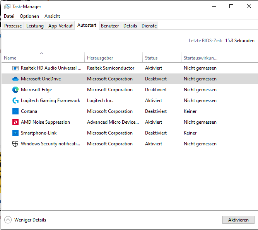The image size is (258, 230).
Task: Click the Microsoft Edge icon
Action: (15, 90)
